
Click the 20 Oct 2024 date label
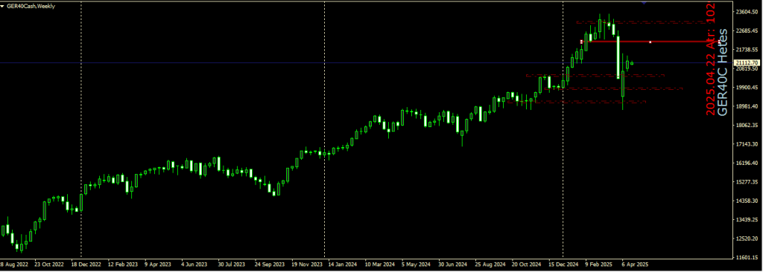(527, 265)
